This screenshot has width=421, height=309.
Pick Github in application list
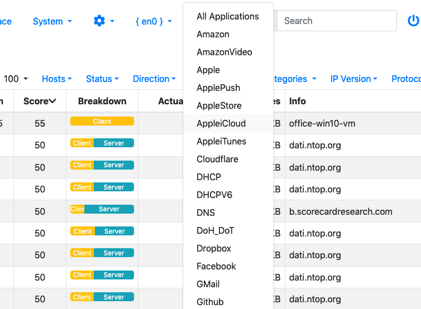coord(228,302)
